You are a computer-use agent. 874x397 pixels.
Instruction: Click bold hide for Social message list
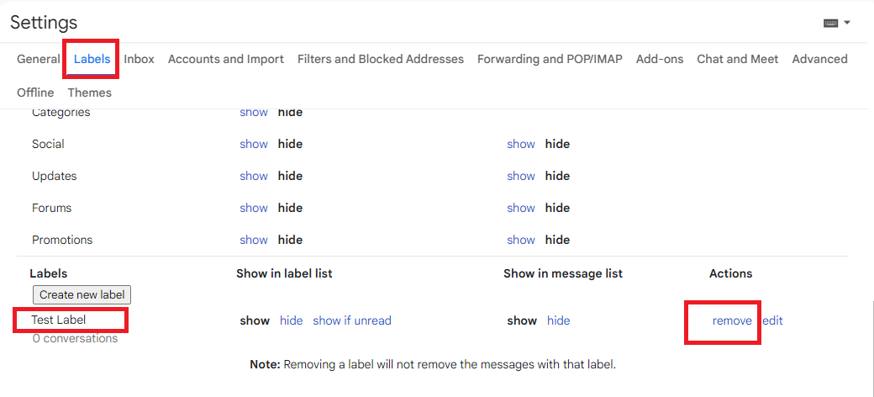click(x=557, y=144)
